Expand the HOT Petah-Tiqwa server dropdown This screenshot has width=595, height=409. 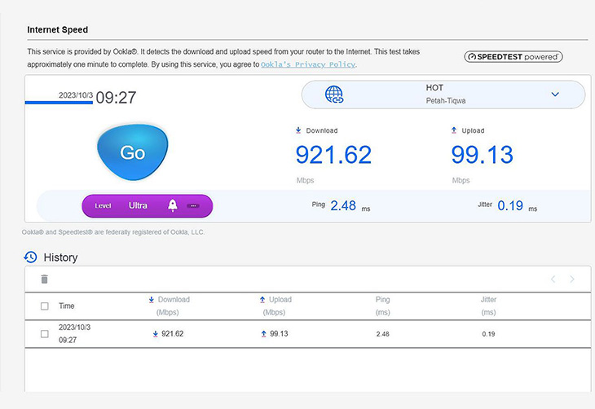pyautogui.click(x=555, y=94)
